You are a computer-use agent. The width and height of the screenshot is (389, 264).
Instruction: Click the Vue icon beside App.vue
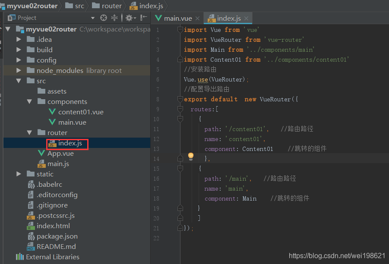(41, 153)
